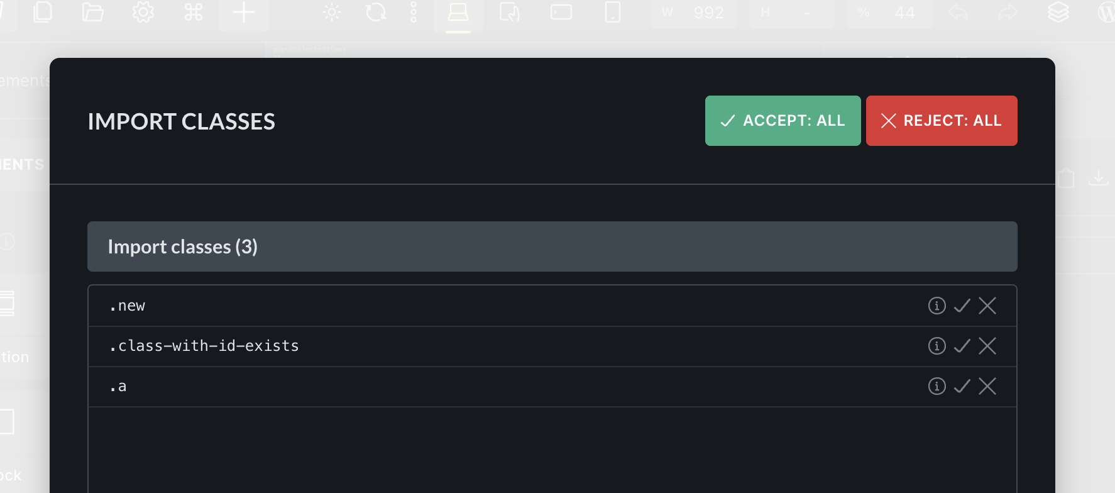
Task: Switch to the mobile portrait breakpoint
Action: (612, 13)
